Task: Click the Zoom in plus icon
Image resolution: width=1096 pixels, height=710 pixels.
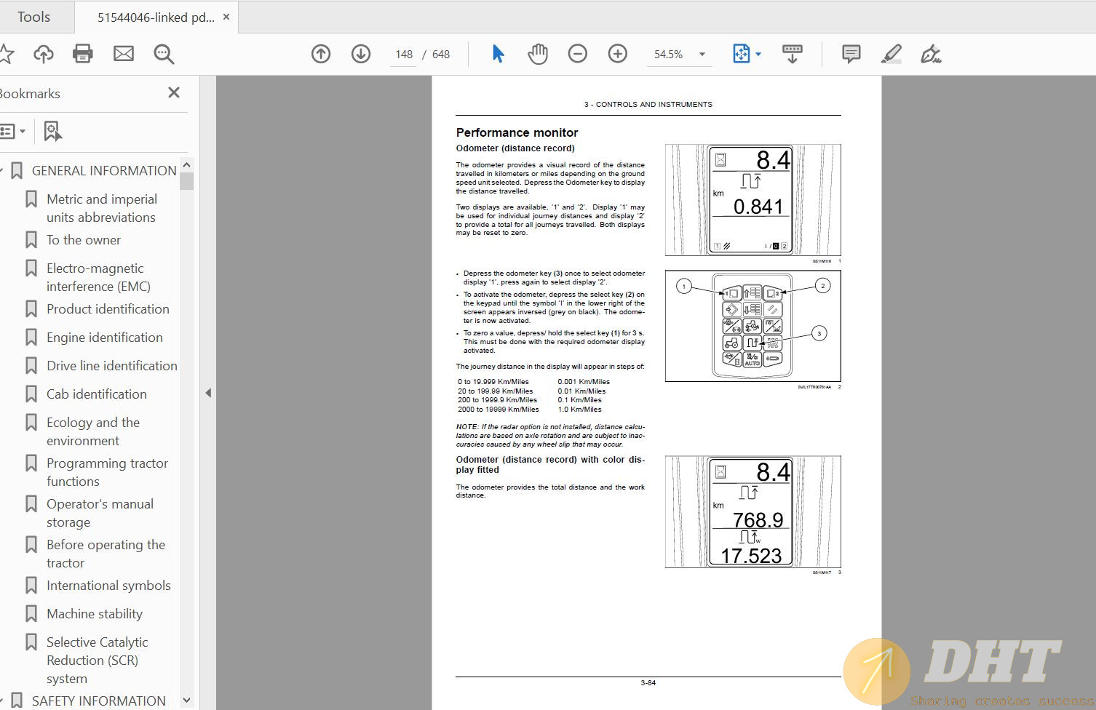Action: (618, 54)
